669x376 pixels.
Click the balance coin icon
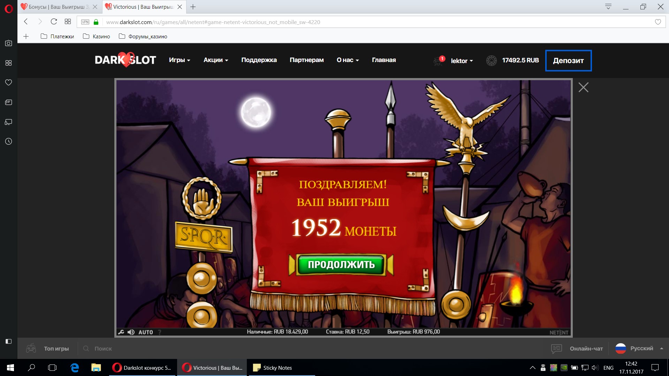coord(492,61)
